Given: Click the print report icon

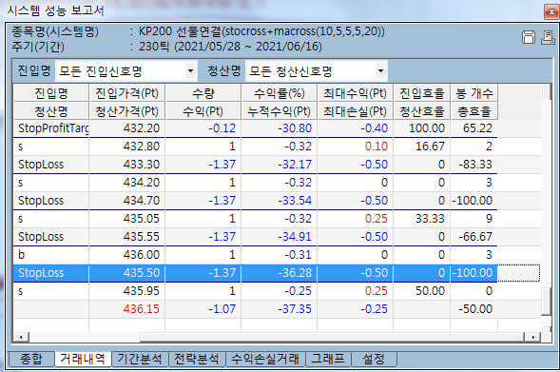Looking at the screenshot, I should 548,37.
